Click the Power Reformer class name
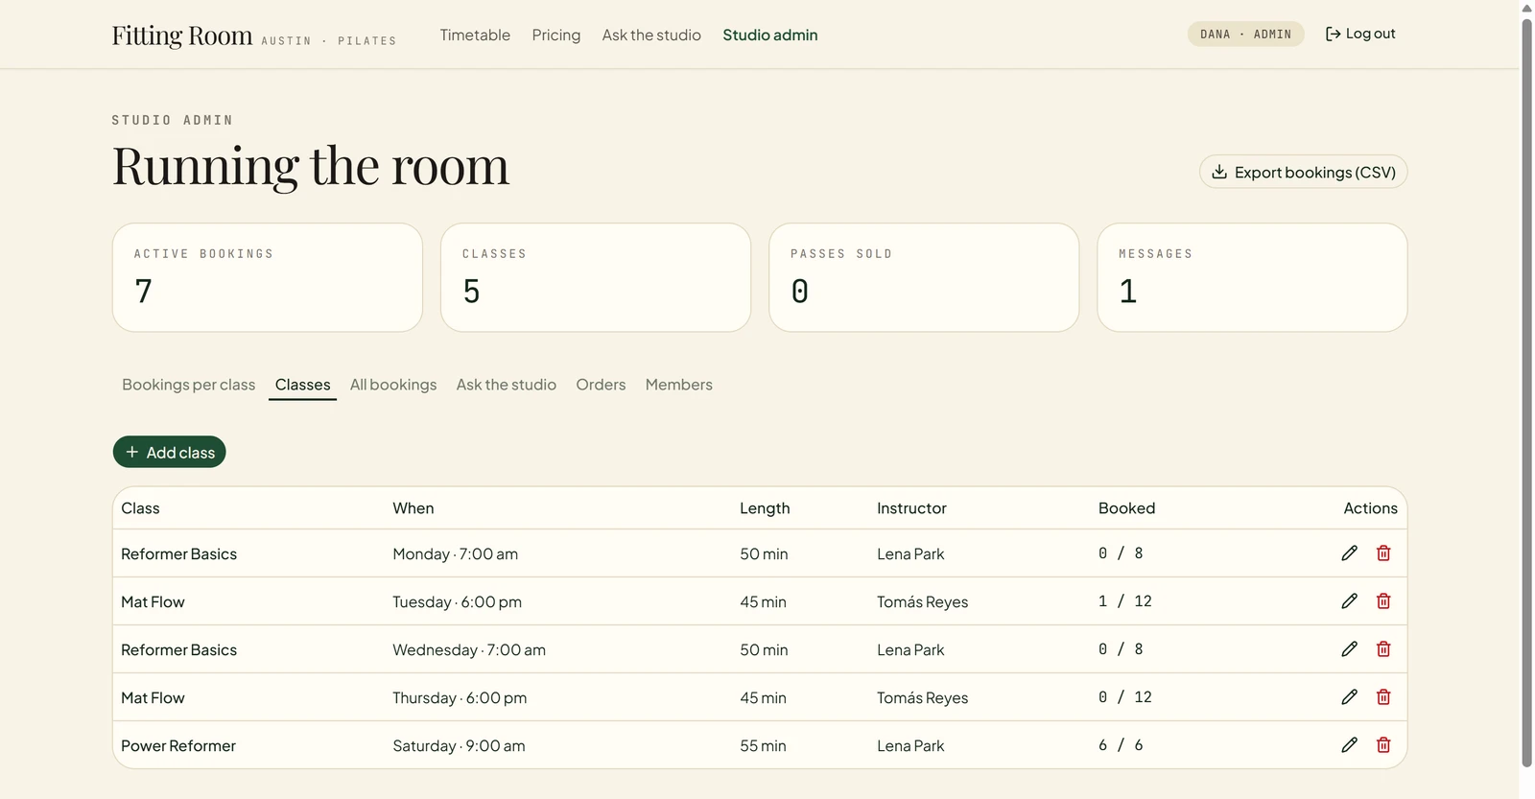 click(x=178, y=745)
